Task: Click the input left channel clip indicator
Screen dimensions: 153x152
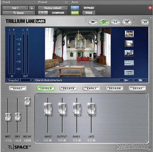Action: click(10, 33)
